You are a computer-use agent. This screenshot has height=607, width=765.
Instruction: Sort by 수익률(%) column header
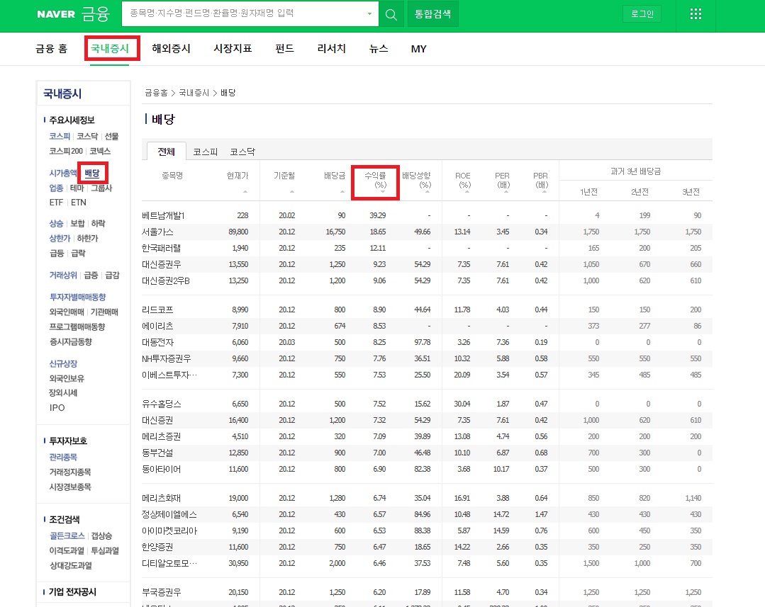375,180
